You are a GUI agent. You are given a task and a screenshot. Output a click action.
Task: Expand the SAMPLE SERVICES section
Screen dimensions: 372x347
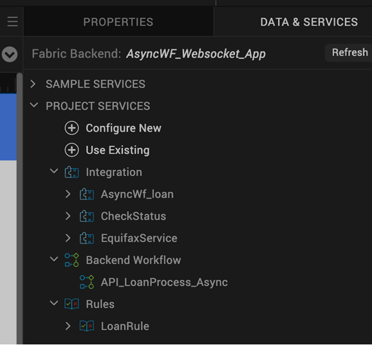pos(33,84)
